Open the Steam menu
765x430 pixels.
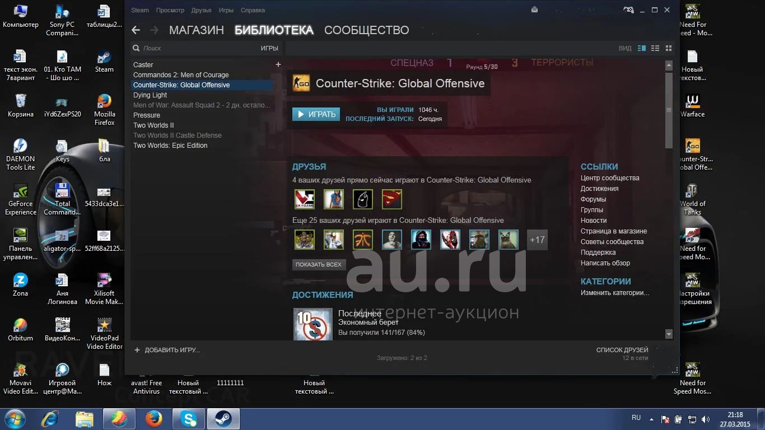[x=140, y=10]
